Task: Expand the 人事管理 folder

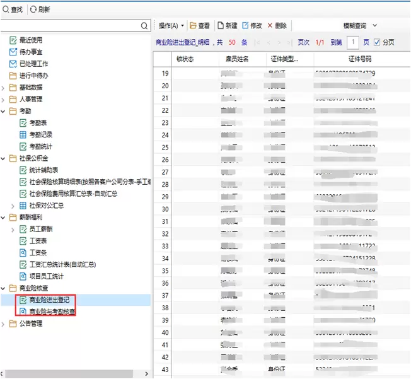Action: coord(4,99)
